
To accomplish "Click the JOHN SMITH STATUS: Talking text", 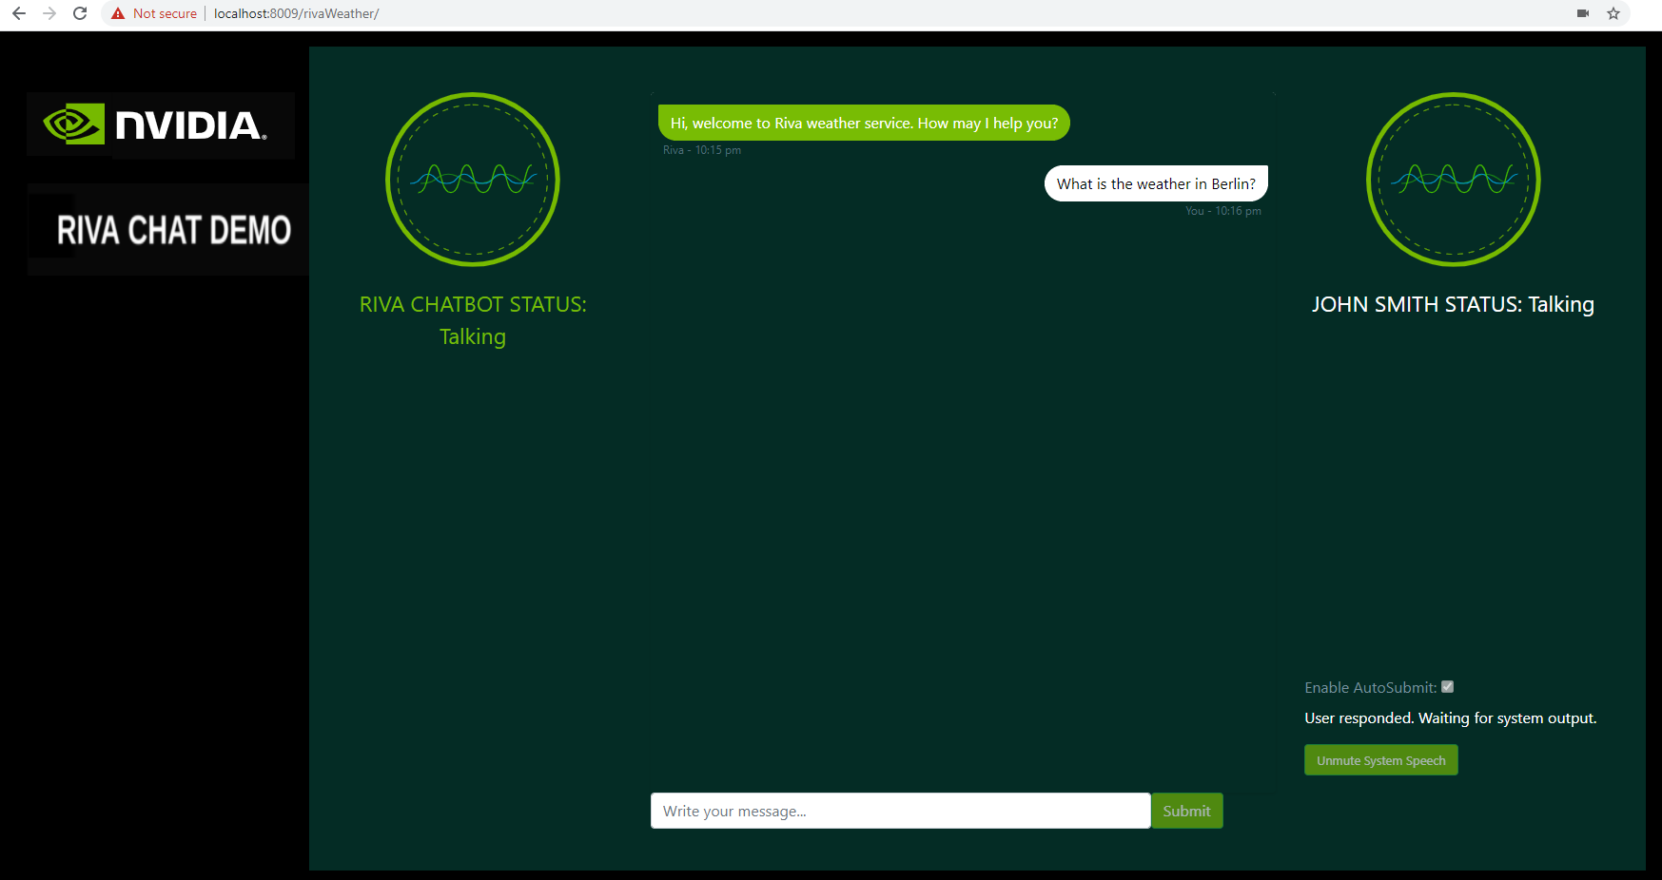I will point(1453,304).
